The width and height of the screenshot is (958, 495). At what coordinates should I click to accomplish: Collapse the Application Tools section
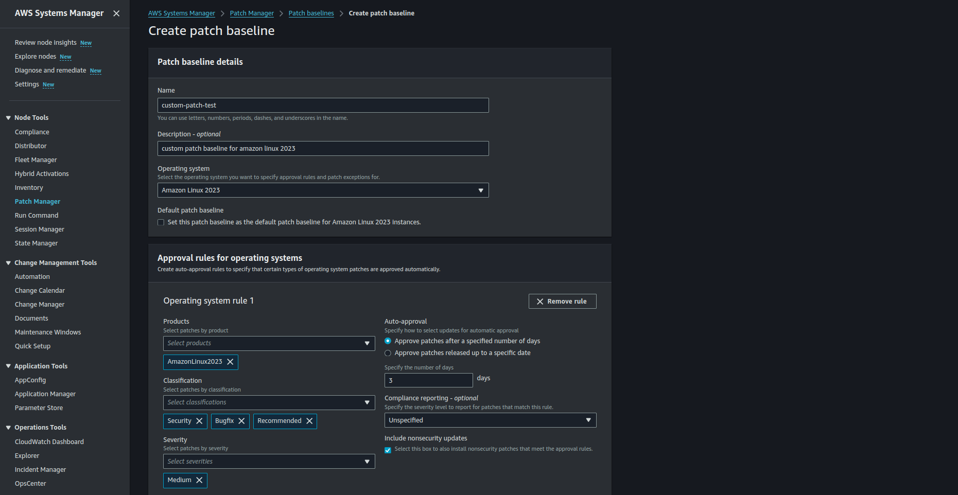point(8,366)
